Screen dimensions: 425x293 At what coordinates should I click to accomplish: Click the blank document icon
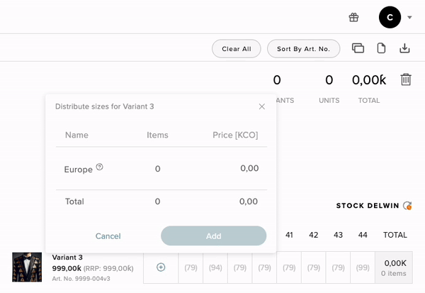(x=381, y=48)
